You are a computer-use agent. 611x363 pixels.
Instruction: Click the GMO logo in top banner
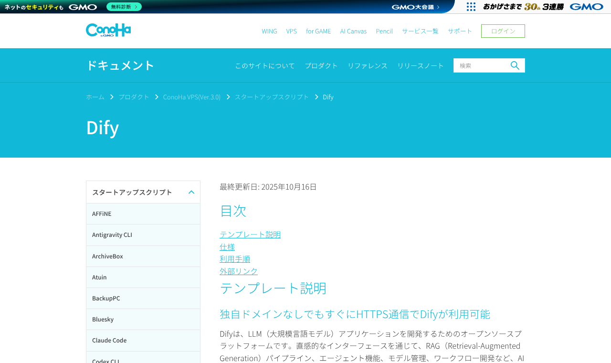(x=83, y=7)
